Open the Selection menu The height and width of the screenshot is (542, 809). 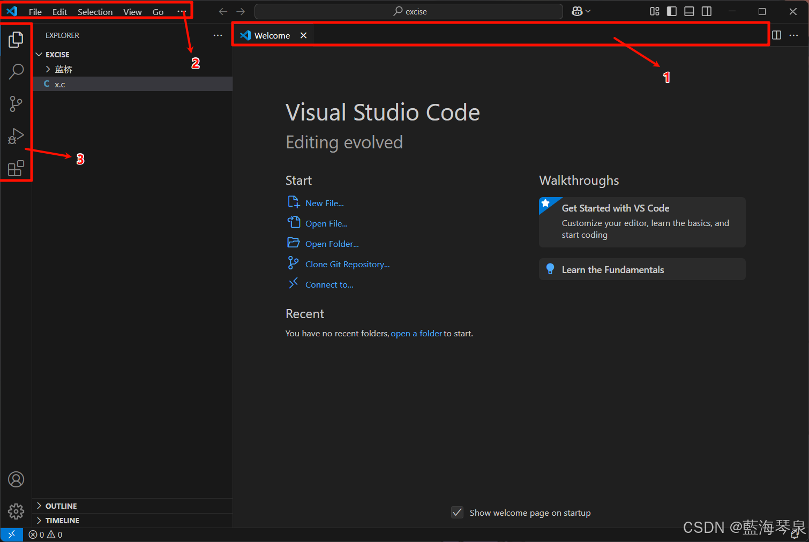pyautogui.click(x=95, y=12)
